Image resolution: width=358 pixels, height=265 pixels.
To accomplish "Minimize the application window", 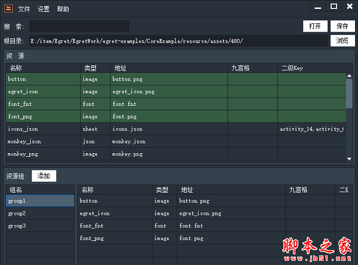I will point(319,7).
